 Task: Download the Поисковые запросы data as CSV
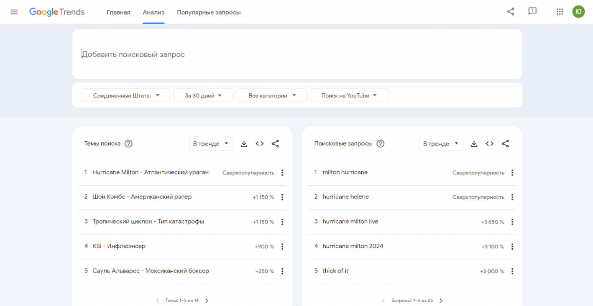coord(474,144)
